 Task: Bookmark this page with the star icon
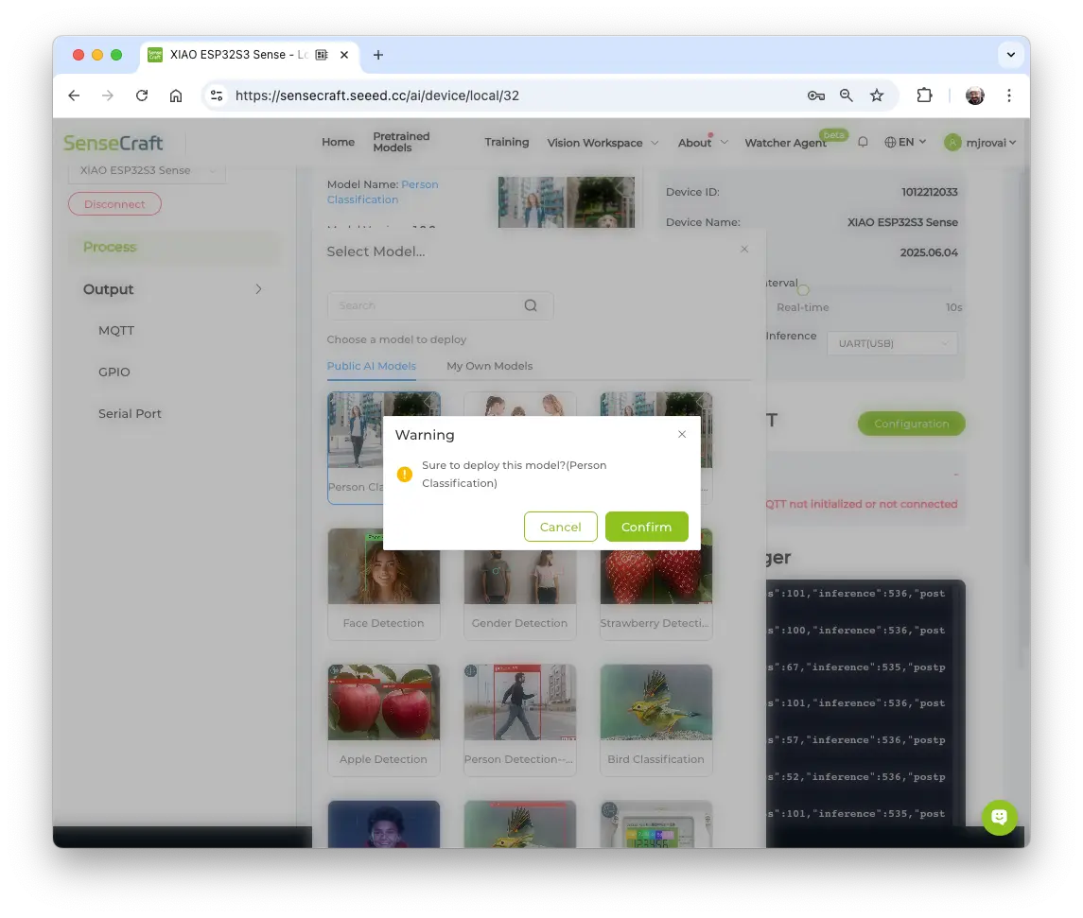click(x=877, y=95)
